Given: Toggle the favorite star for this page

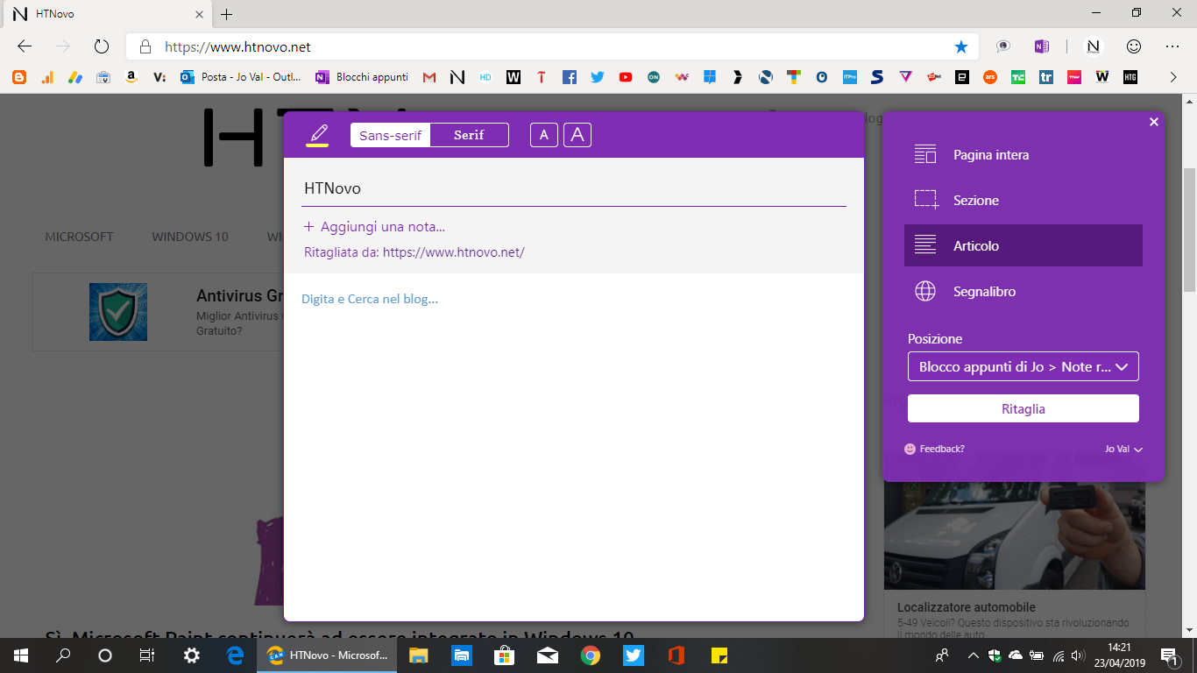Looking at the screenshot, I should (x=961, y=46).
